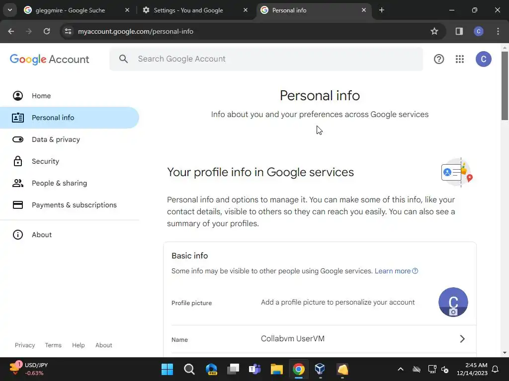Change profile picture via camera avatar
Viewport: 509px width, 381px height.
pos(453,302)
